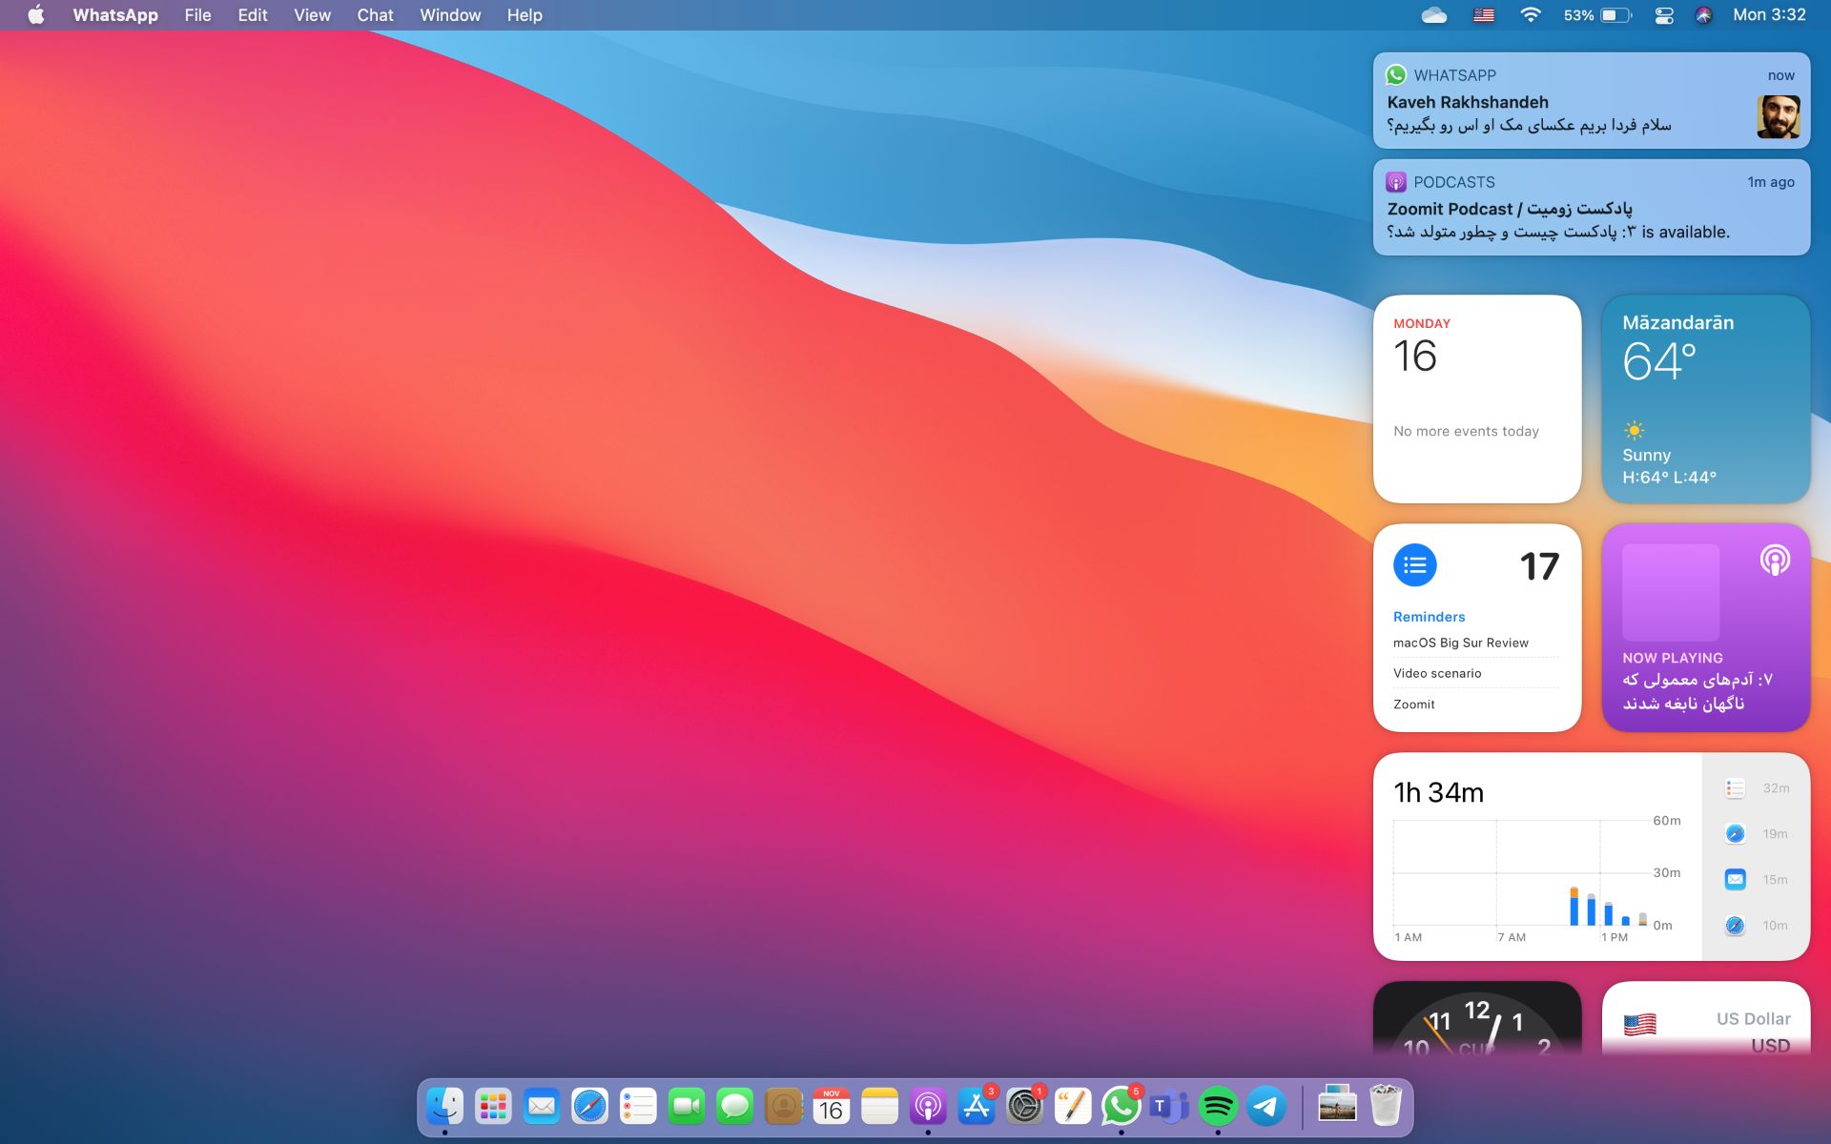Open Podcasts app in the Dock
1831x1144 pixels.
pyautogui.click(x=928, y=1107)
